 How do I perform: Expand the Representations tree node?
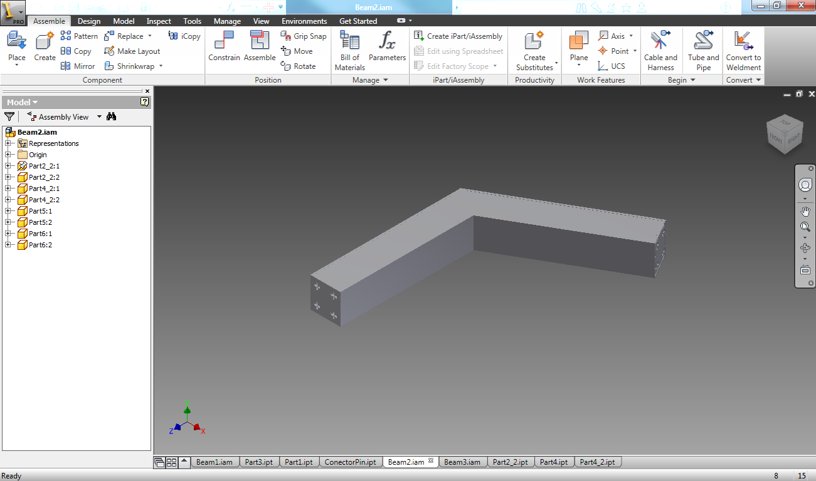[x=8, y=143]
